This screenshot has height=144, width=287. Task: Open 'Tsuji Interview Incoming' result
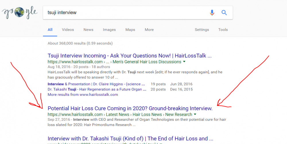[x=130, y=56]
